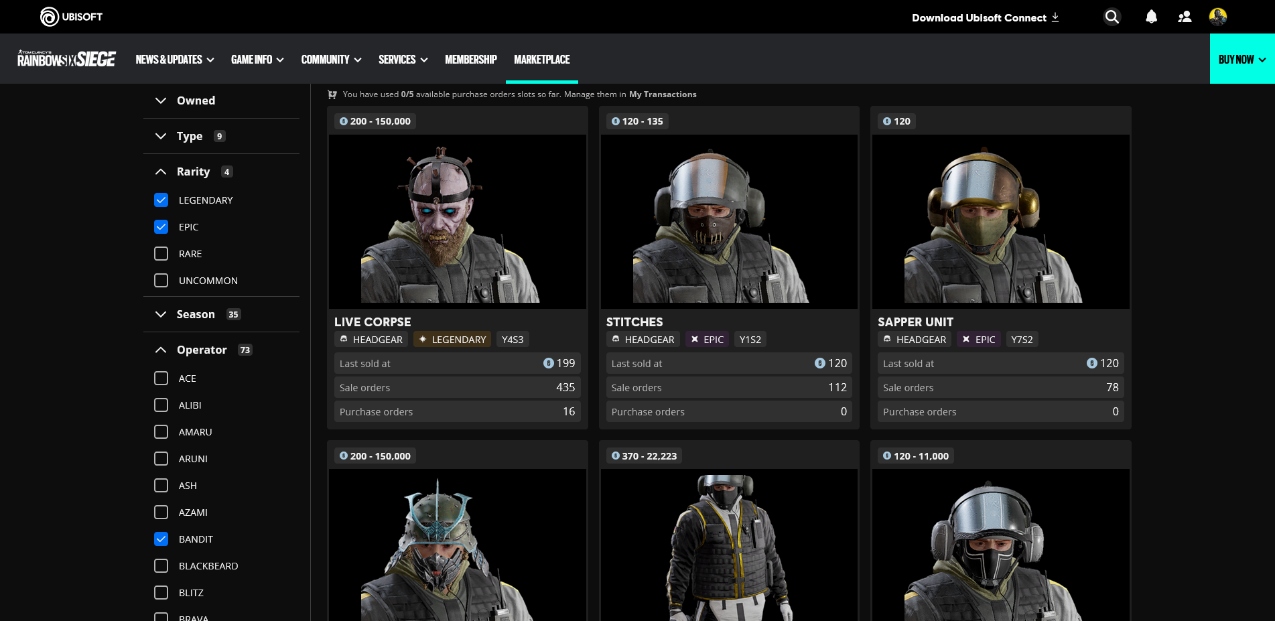This screenshot has height=621, width=1275.
Task: Click the purchase orders cart icon
Action: [332, 94]
